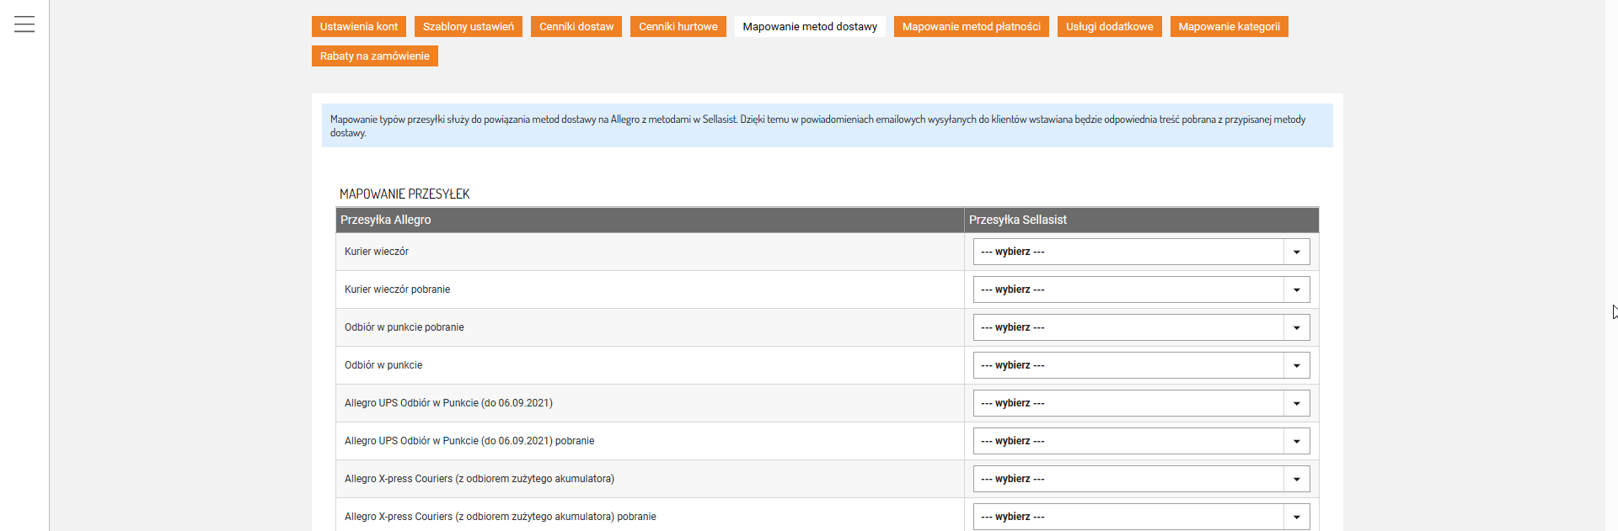Open the Ustawienia kont tab

(x=359, y=27)
